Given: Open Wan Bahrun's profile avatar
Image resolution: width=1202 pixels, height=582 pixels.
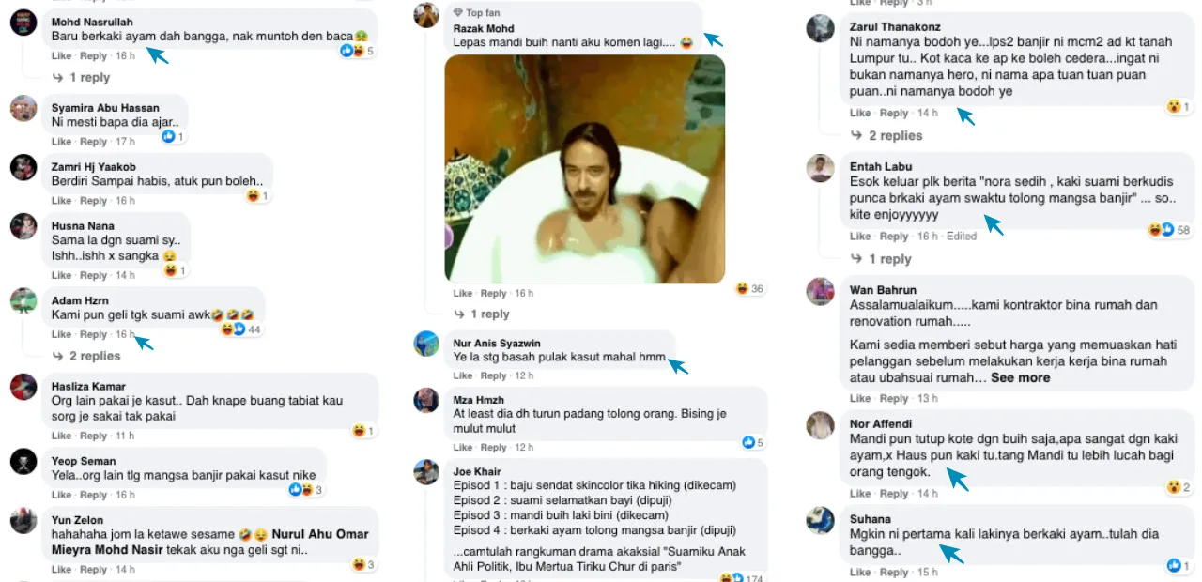Looking at the screenshot, I should [821, 291].
